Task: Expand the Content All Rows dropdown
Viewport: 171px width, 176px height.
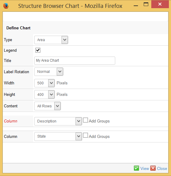Action: pos(48,106)
